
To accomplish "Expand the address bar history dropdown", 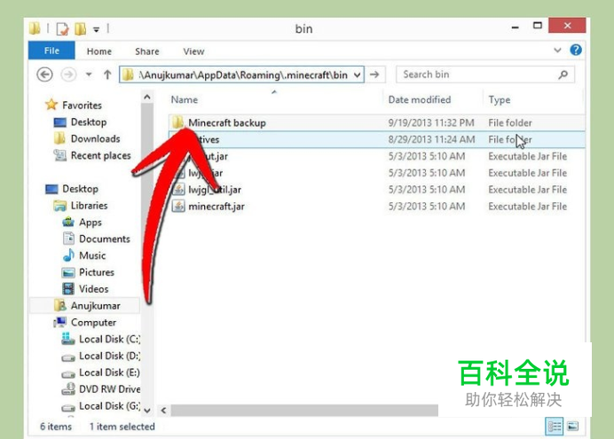I will tap(357, 74).
